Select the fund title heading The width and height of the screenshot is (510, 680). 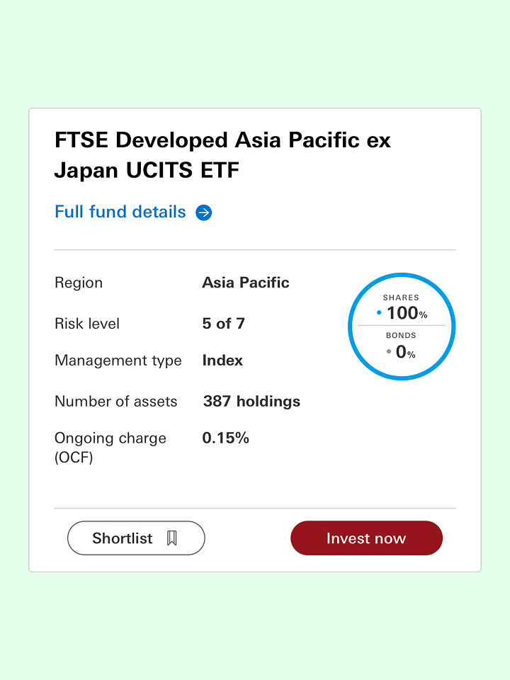pos(222,155)
